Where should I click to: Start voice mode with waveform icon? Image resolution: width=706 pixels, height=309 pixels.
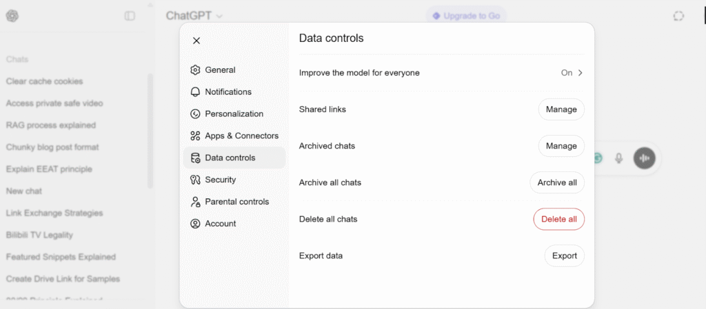click(645, 158)
